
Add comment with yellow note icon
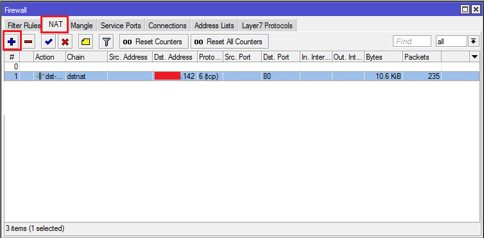pos(85,42)
